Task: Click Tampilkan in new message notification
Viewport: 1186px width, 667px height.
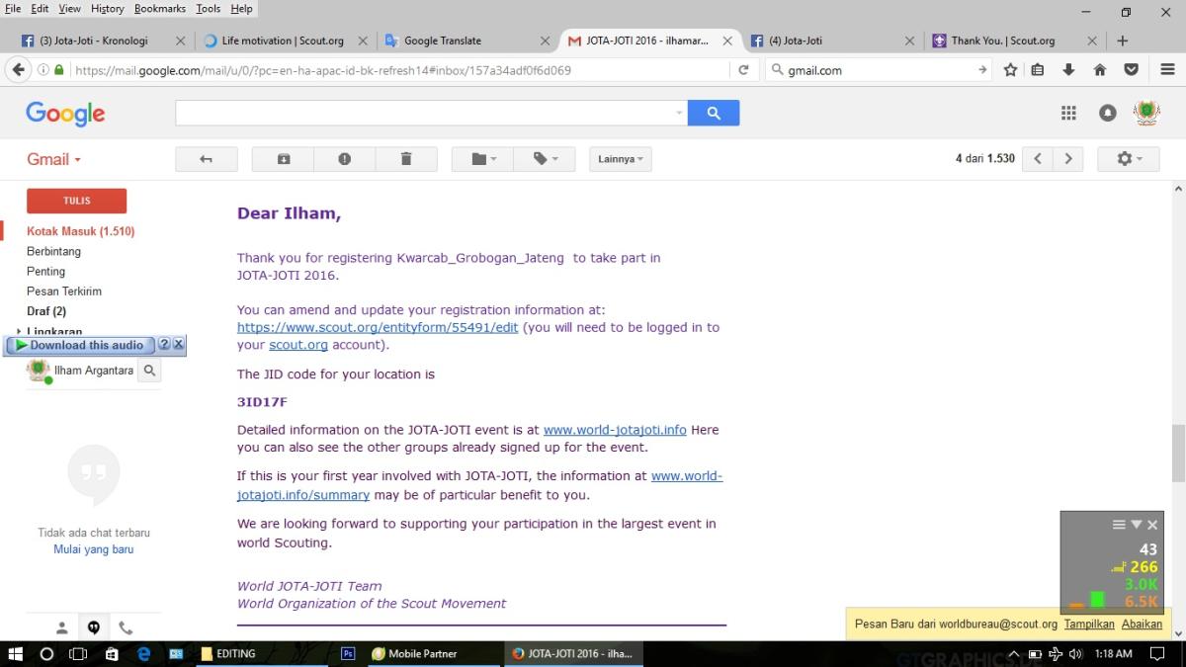Action: [1089, 625]
